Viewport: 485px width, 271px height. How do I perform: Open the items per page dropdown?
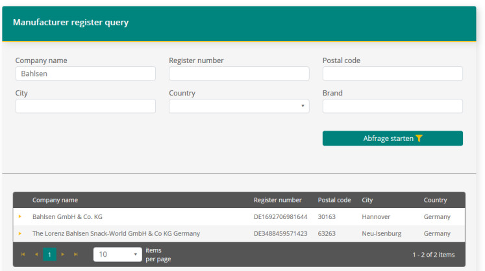(x=118, y=254)
